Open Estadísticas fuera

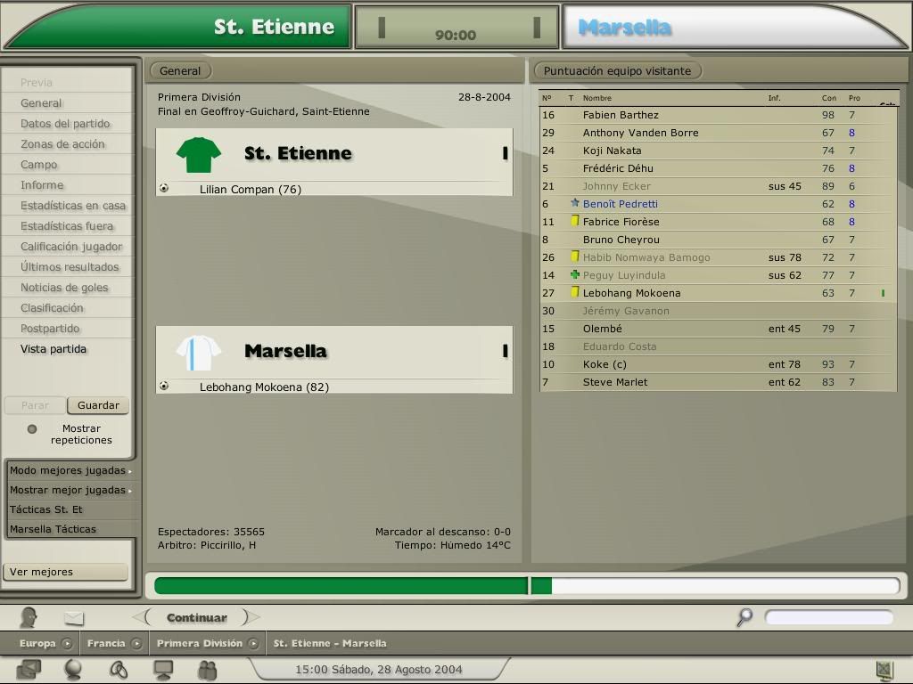[x=68, y=225]
